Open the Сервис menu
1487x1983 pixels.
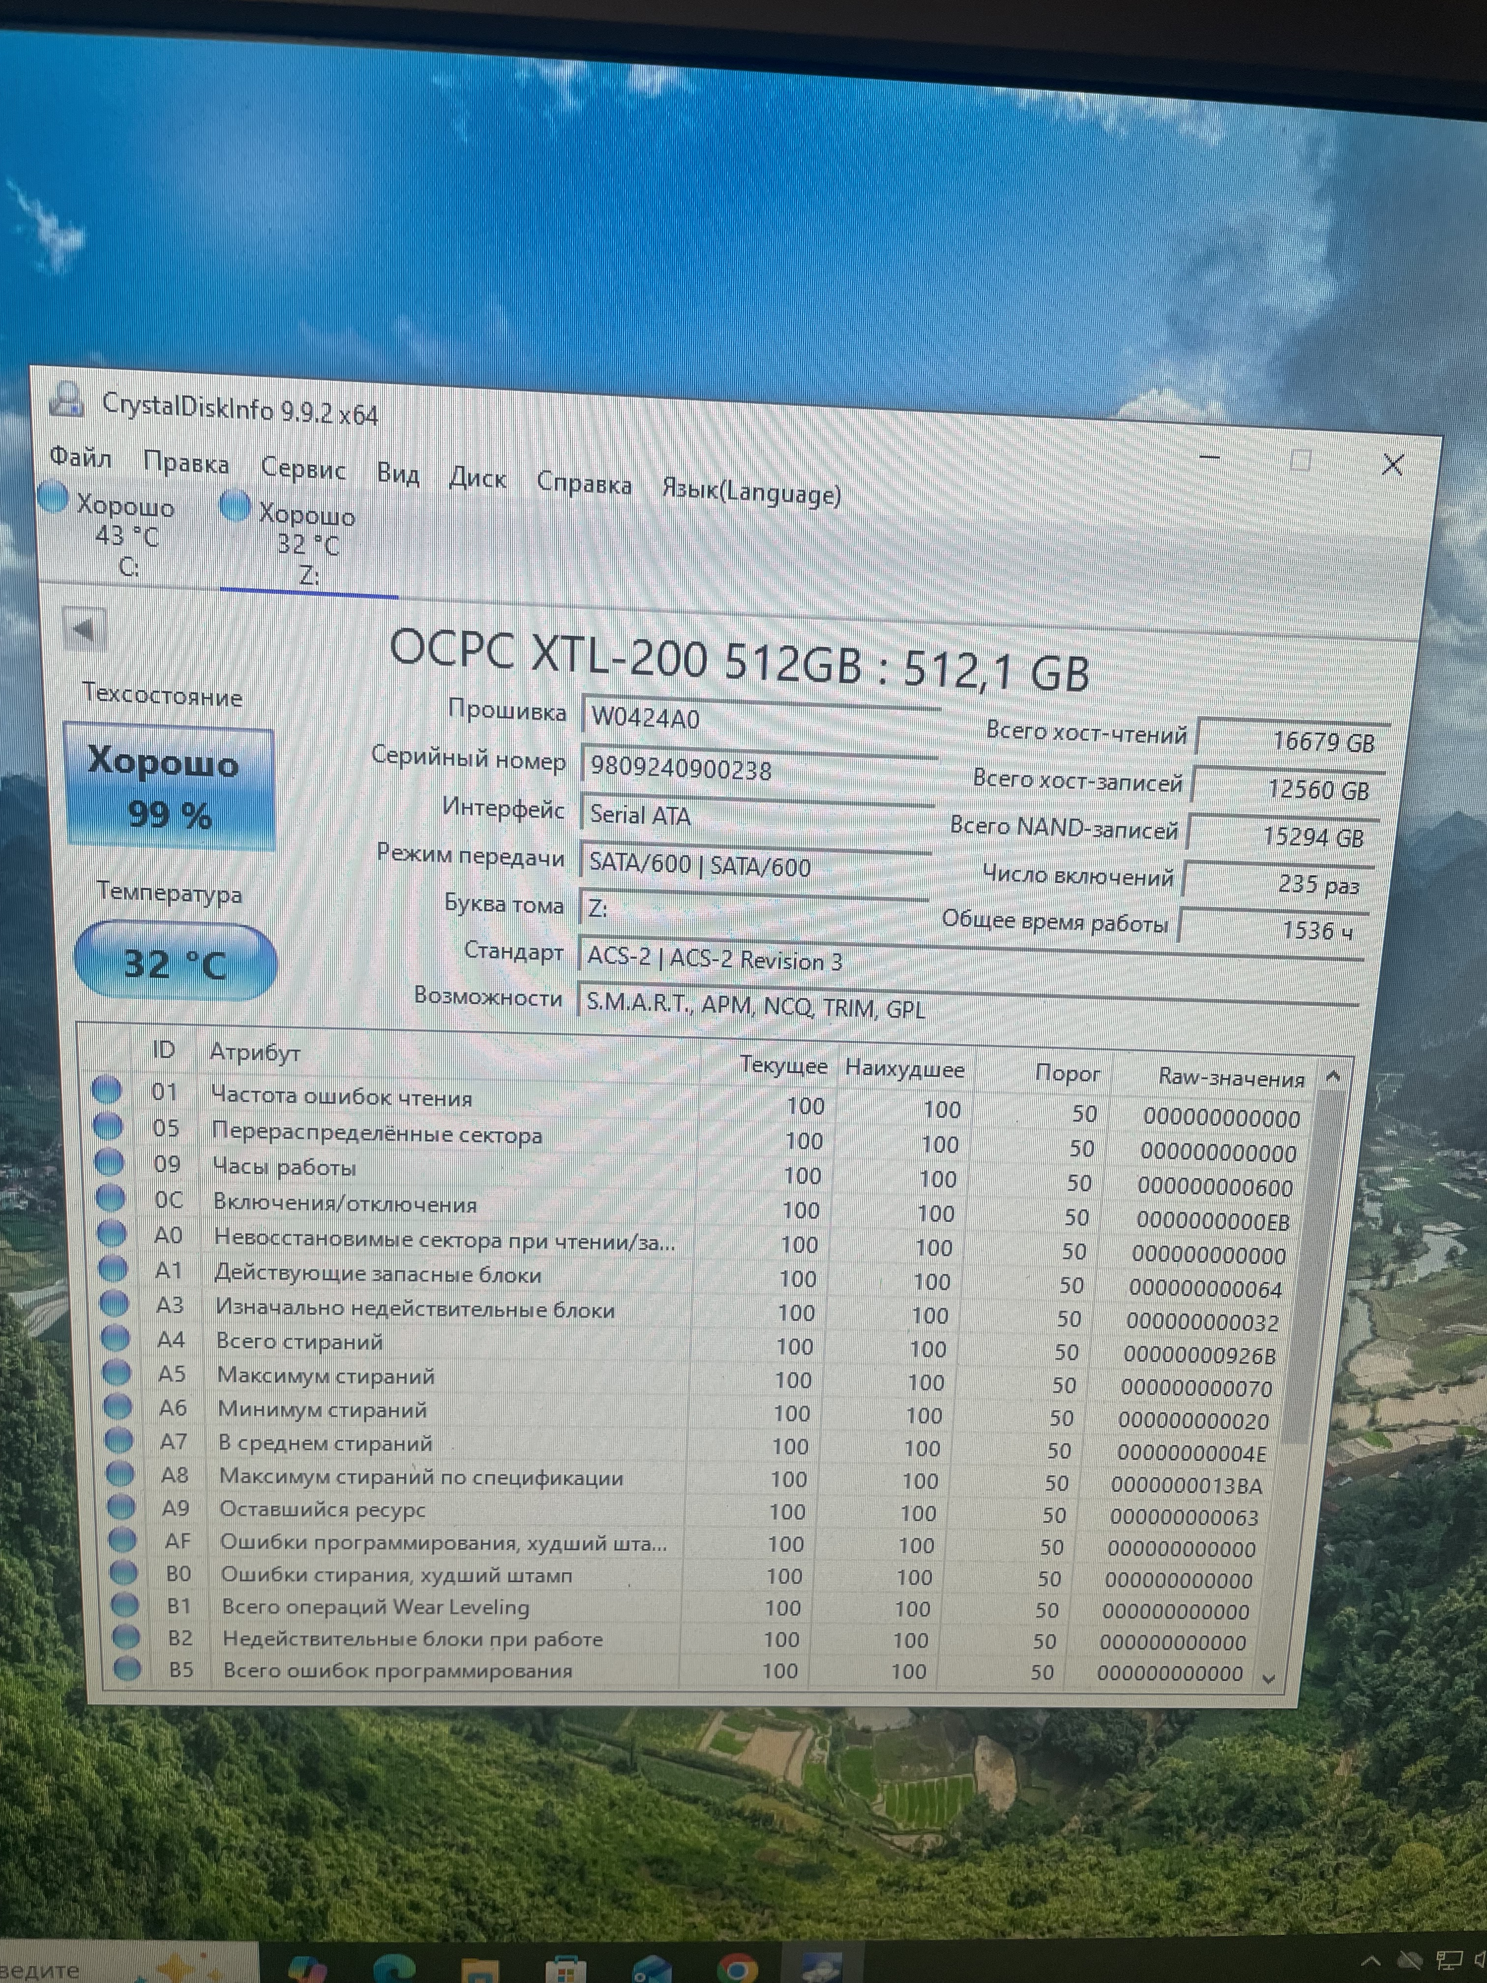[303, 468]
